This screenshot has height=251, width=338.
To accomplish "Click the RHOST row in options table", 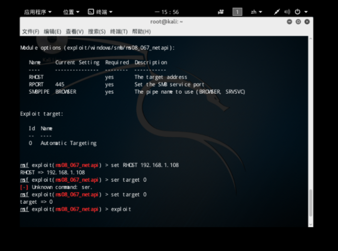I will [108, 77].
